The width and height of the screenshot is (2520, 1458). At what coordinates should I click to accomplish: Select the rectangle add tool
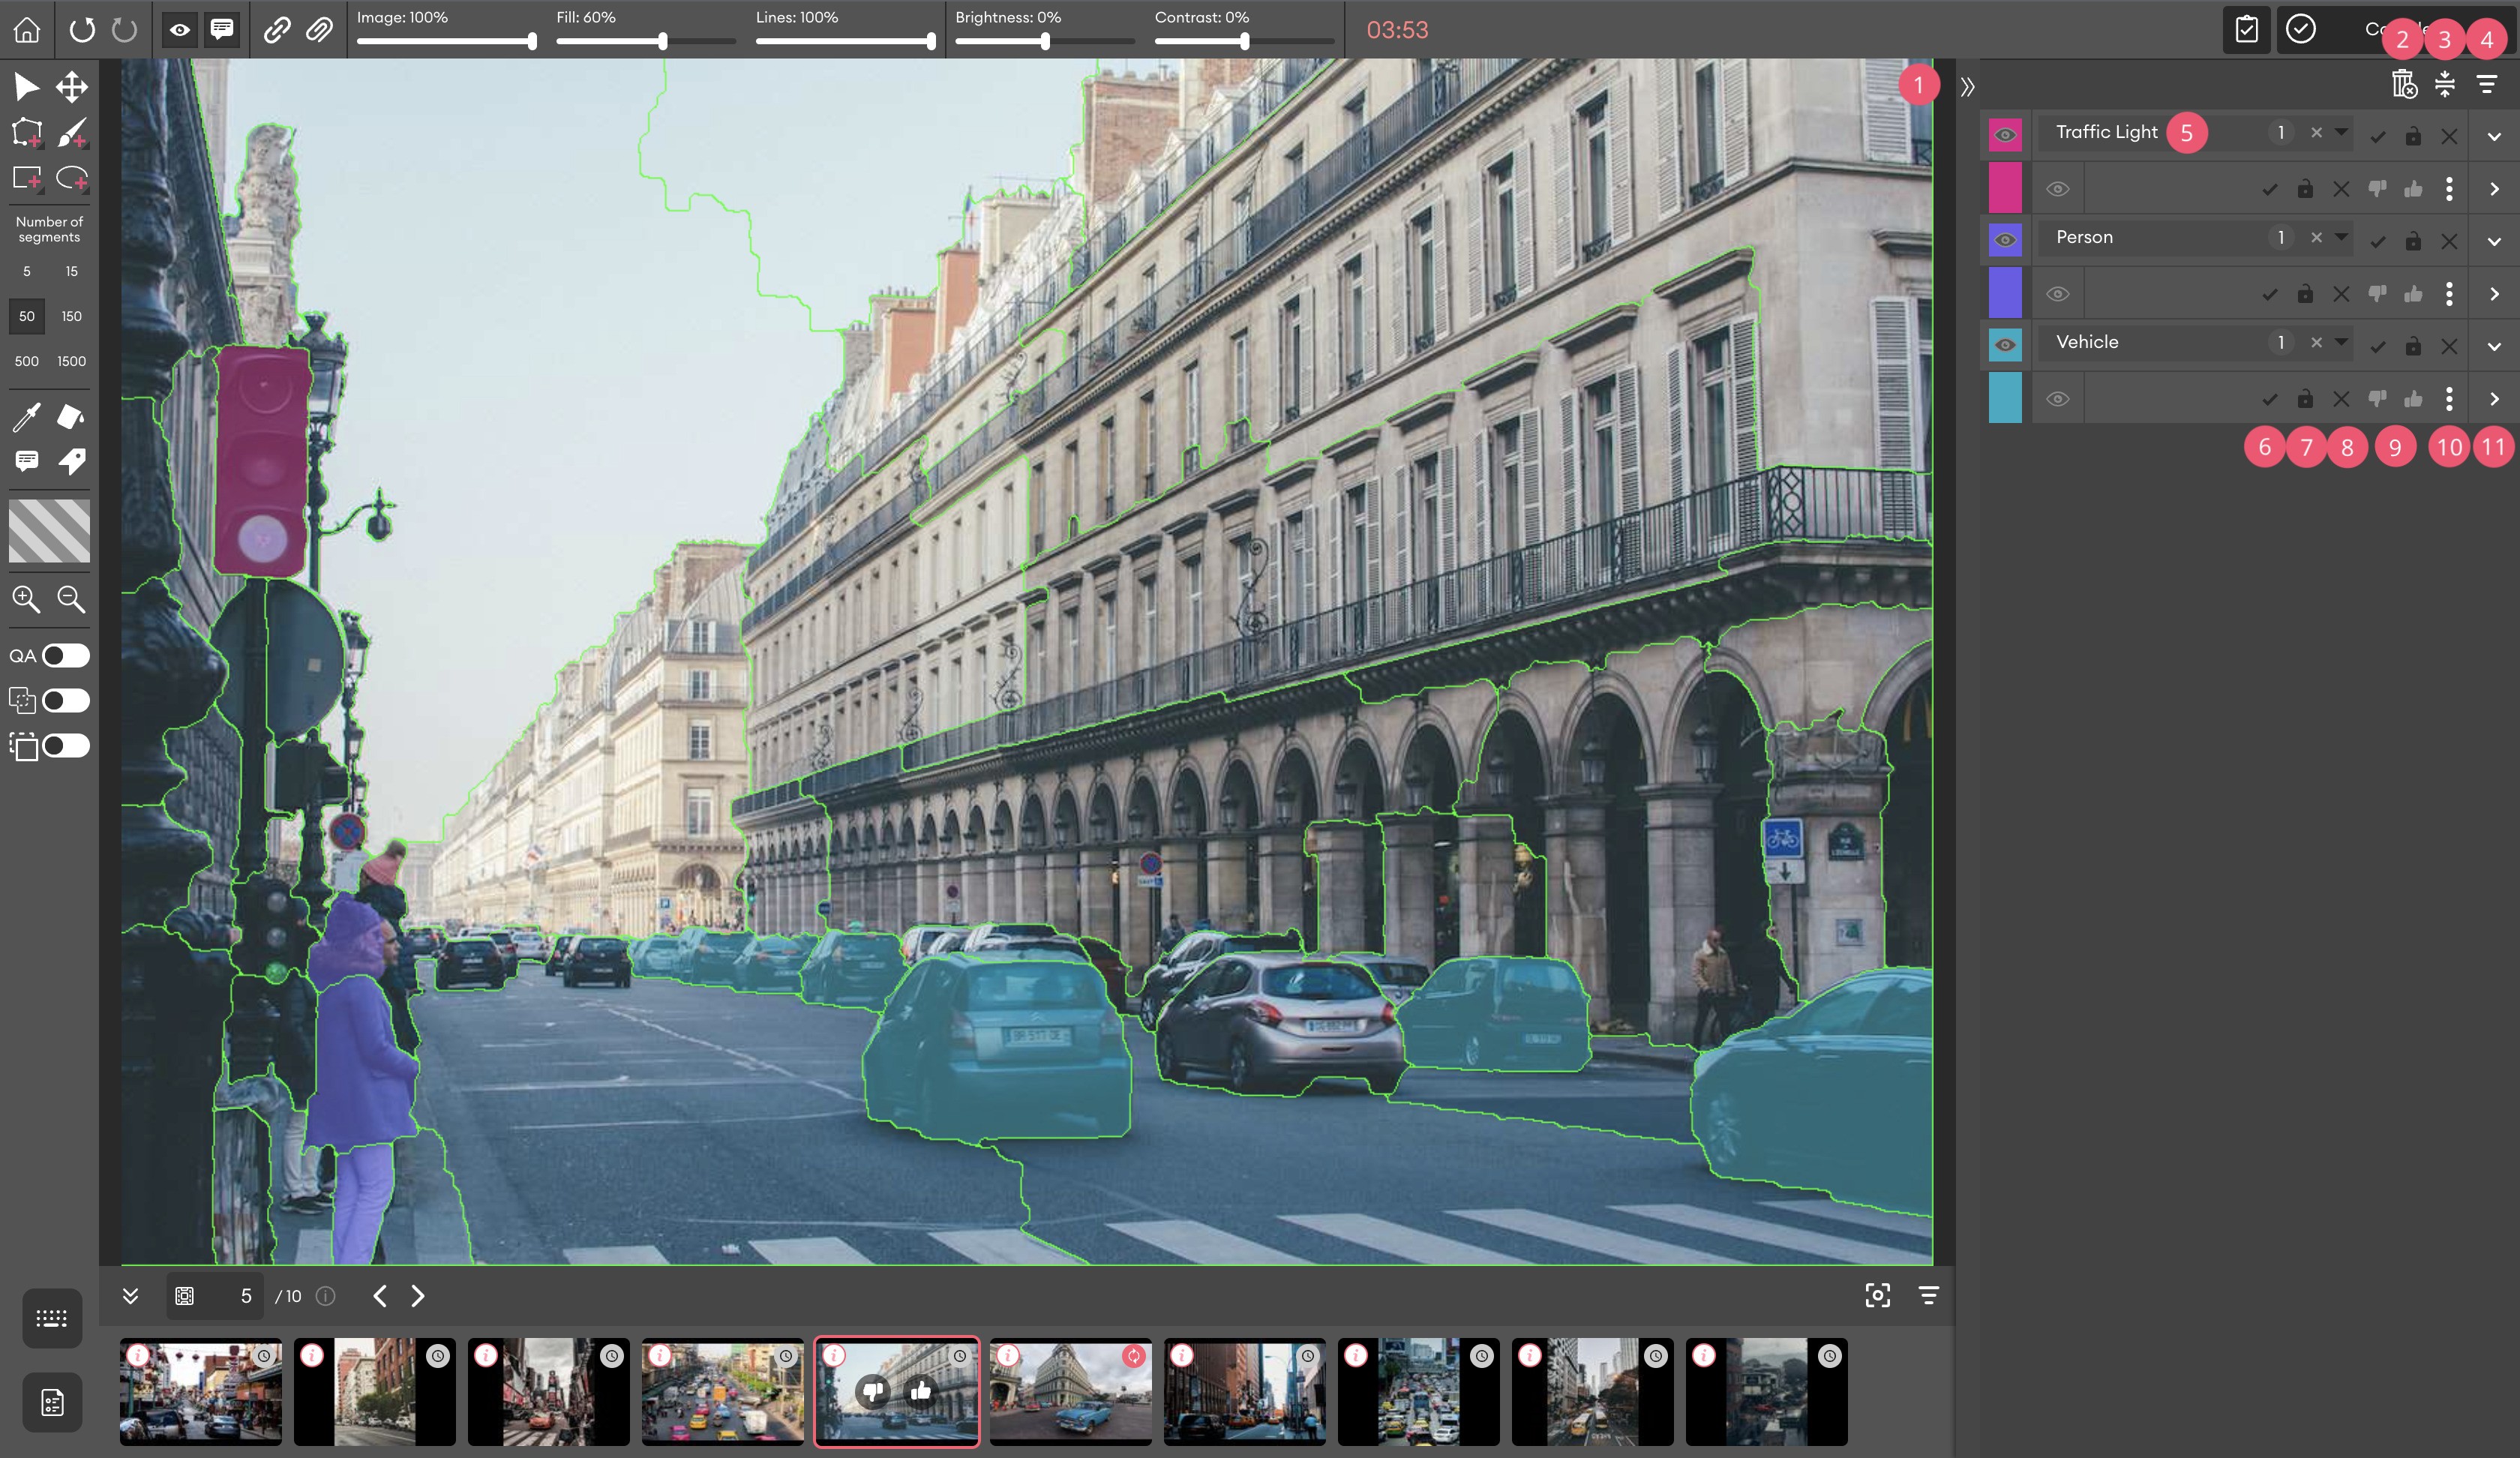(27, 178)
